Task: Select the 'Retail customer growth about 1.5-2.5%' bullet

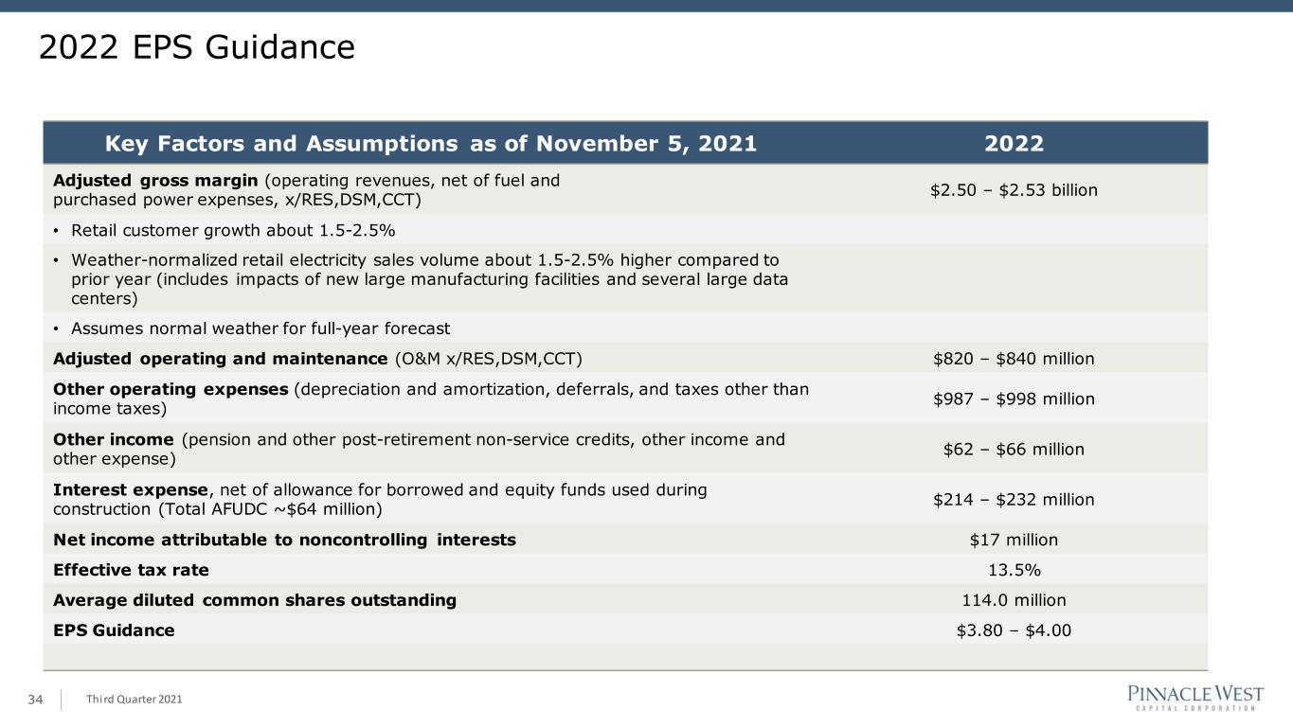Action: [224, 230]
